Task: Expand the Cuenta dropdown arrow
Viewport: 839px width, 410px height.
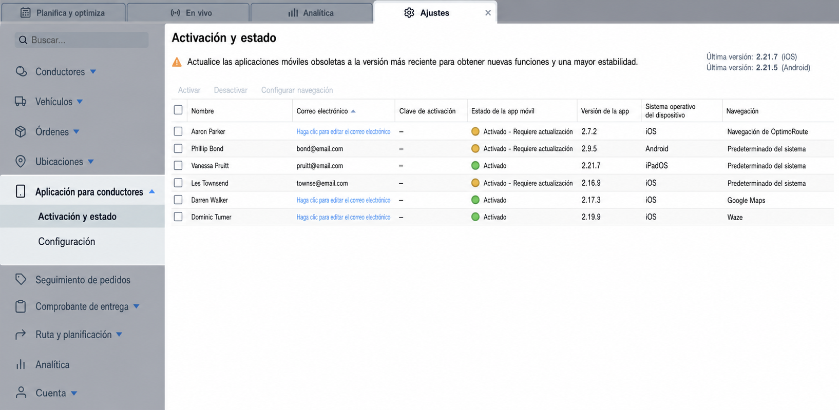Action: tap(74, 393)
